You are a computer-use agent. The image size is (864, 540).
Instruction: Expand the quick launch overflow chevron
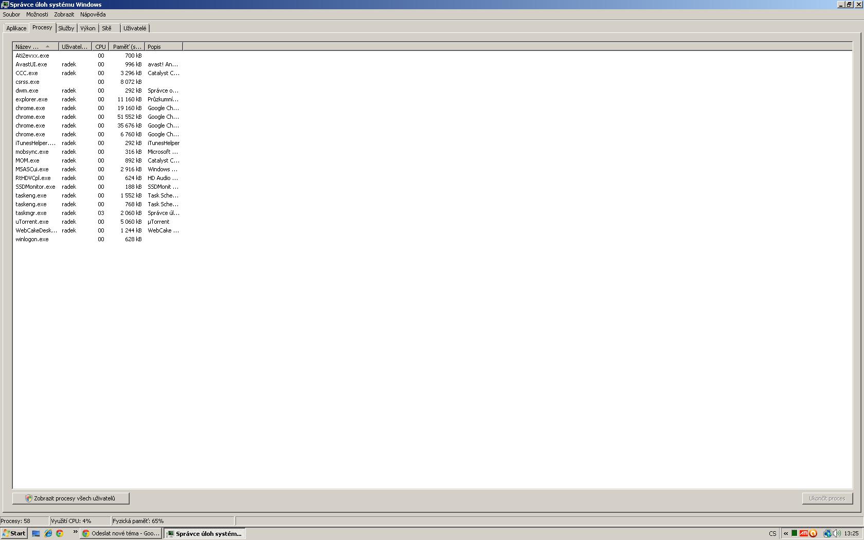[x=75, y=532]
